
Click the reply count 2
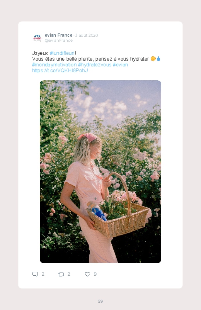coord(43,274)
